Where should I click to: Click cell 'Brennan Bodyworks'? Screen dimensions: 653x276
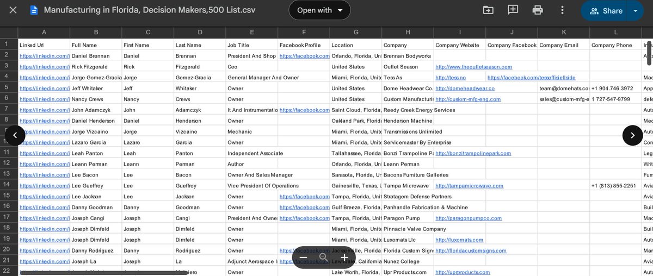pyautogui.click(x=408, y=56)
